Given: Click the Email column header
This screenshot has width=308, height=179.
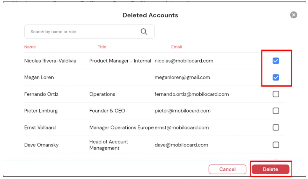Looking at the screenshot, I should [177, 47].
